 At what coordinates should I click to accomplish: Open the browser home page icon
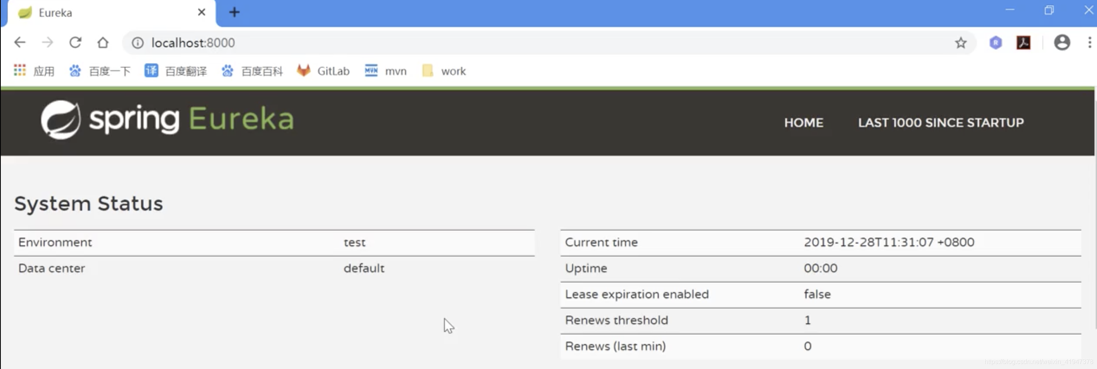pos(103,42)
